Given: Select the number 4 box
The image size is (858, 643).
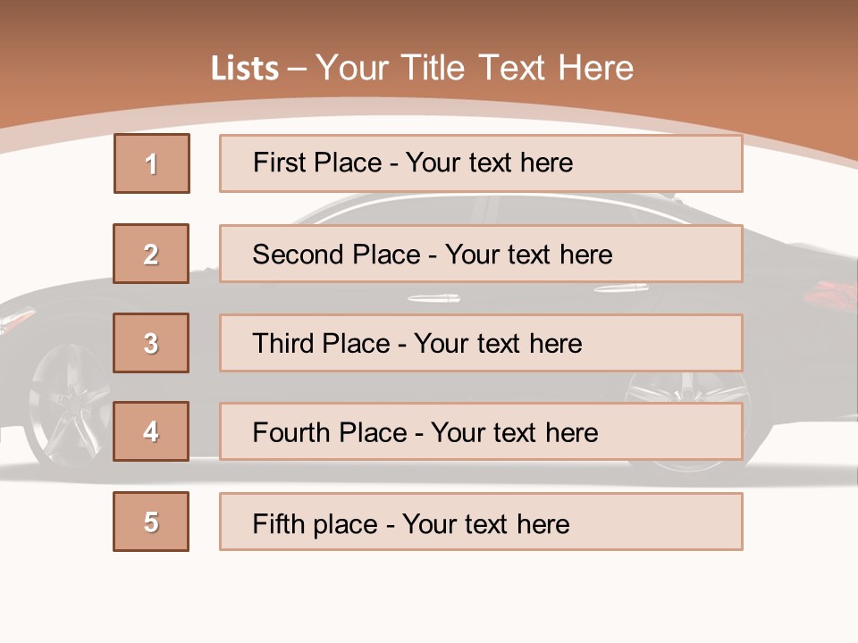Looking at the screenshot, I should coord(151,431).
